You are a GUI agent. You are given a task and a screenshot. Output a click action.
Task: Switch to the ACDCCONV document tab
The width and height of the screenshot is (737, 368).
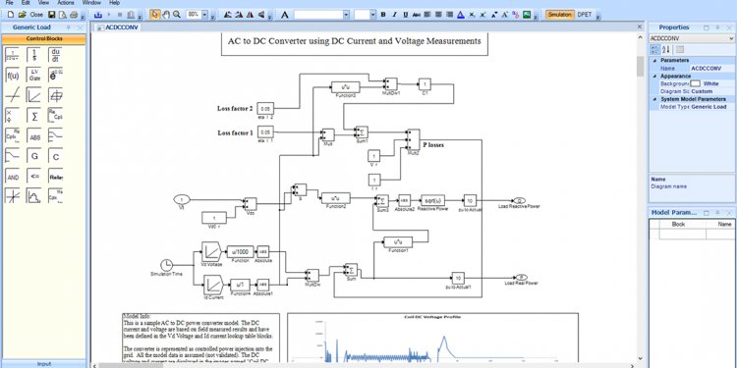click(x=118, y=27)
